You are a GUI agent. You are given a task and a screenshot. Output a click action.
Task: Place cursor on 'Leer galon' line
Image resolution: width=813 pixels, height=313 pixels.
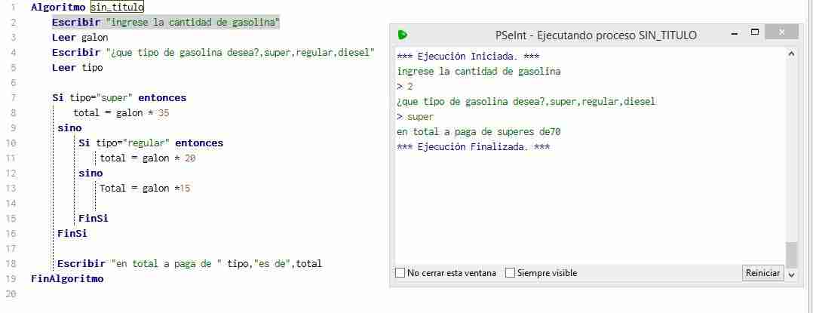coord(80,37)
